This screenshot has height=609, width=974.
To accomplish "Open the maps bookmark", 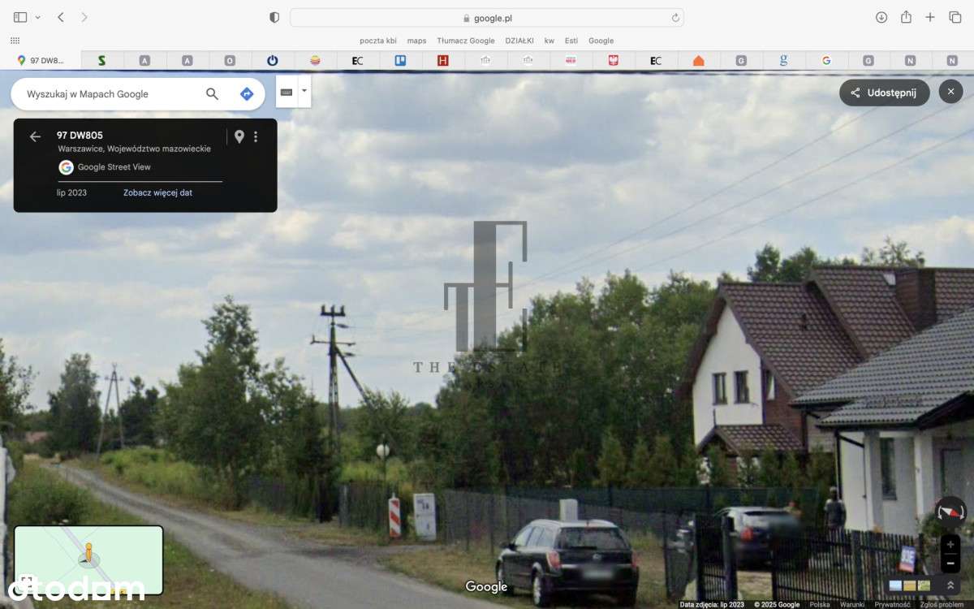I will (416, 41).
